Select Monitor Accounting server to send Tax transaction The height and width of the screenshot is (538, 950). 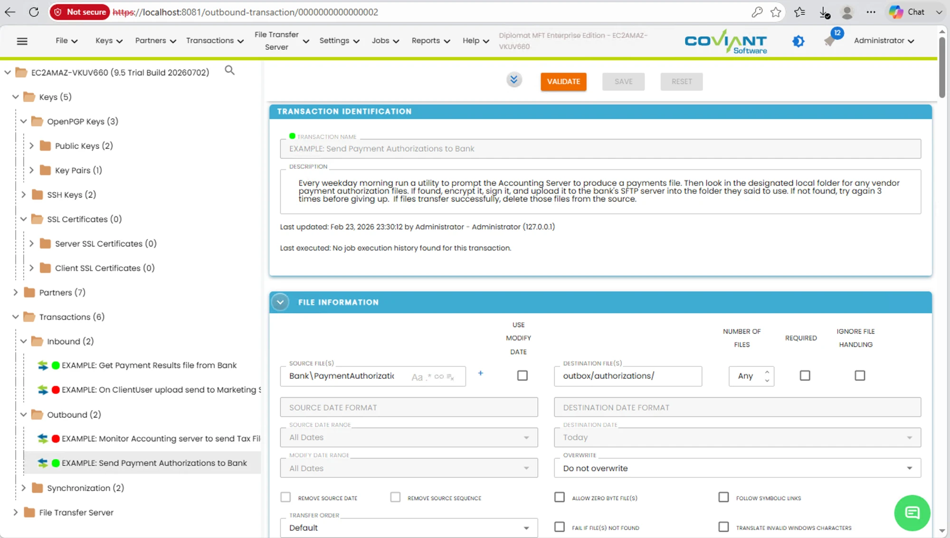pyautogui.click(x=161, y=438)
